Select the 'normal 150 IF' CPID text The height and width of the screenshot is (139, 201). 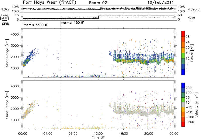[73, 23]
